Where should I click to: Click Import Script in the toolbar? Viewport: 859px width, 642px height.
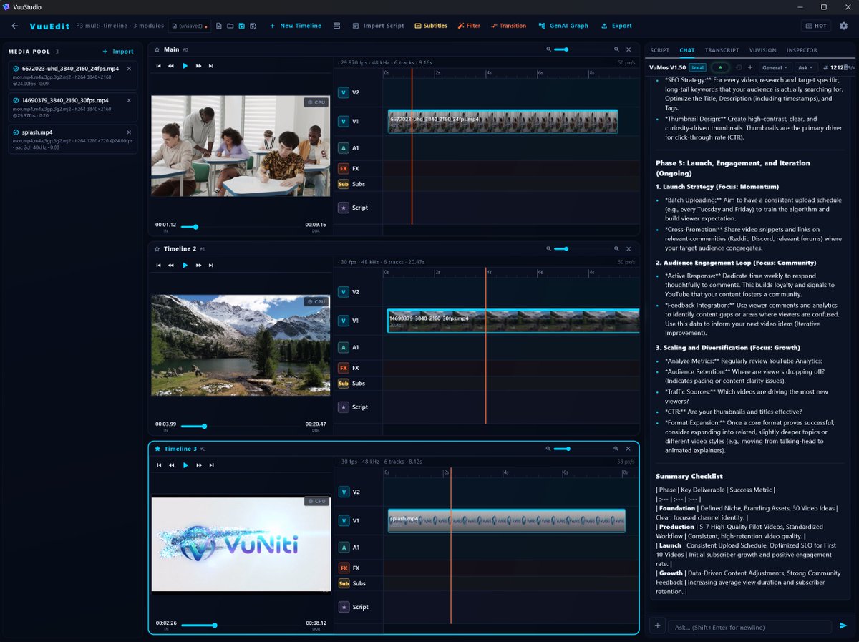(379, 26)
